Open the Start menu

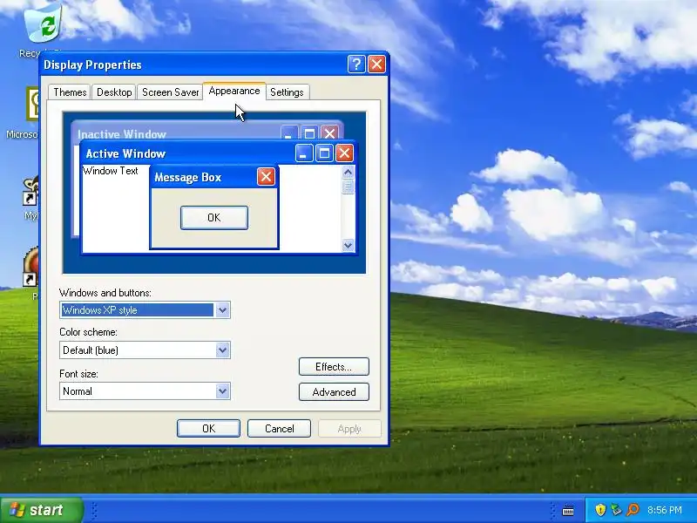[42, 510]
